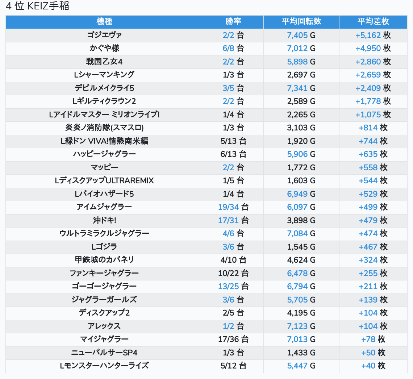Select the Lゴジラ machine name

pos(104,247)
